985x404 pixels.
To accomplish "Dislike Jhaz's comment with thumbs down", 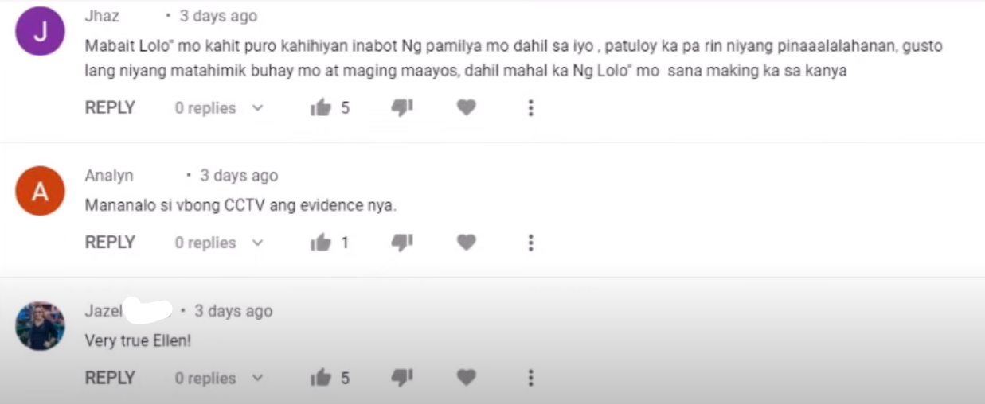I will [402, 108].
